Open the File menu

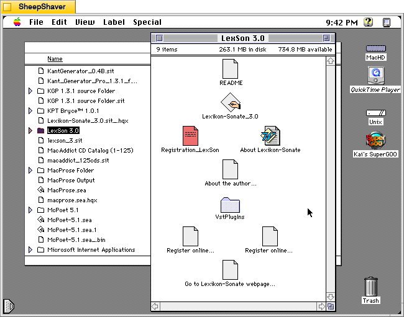[x=36, y=22]
